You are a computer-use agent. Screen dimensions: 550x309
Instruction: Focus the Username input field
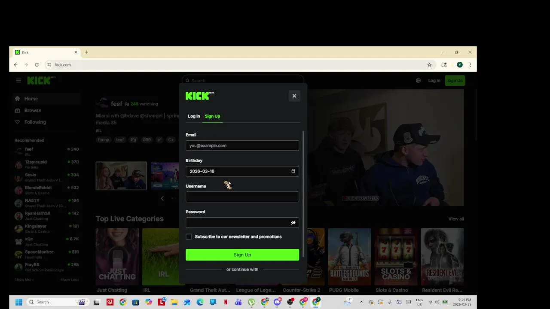click(242, 197)
